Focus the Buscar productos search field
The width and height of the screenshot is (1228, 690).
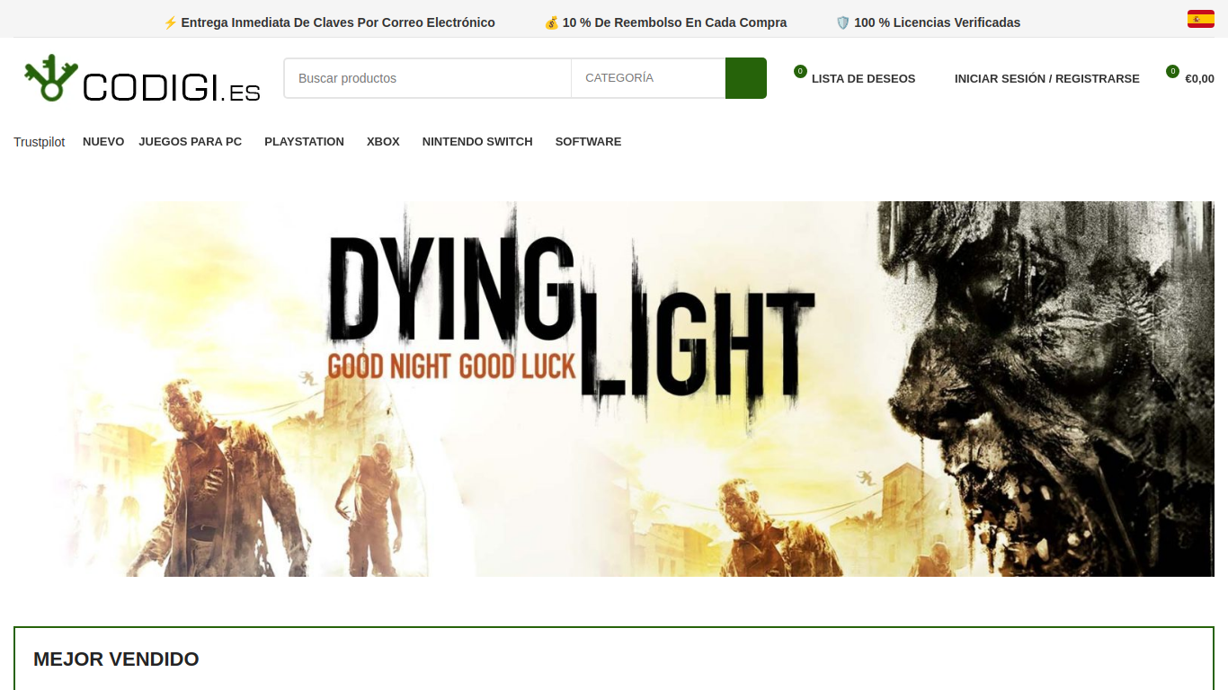coord(428,78)
